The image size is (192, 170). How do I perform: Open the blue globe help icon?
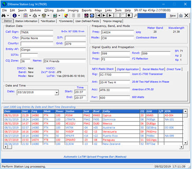92,15
